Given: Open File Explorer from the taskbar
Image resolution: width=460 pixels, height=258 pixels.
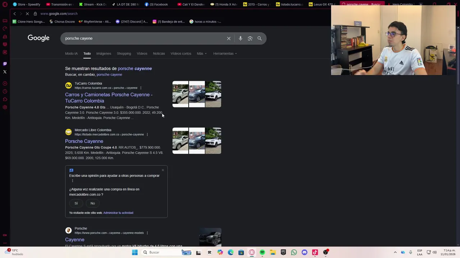Looking at the screenshot, I should click(x=273, y=252).
